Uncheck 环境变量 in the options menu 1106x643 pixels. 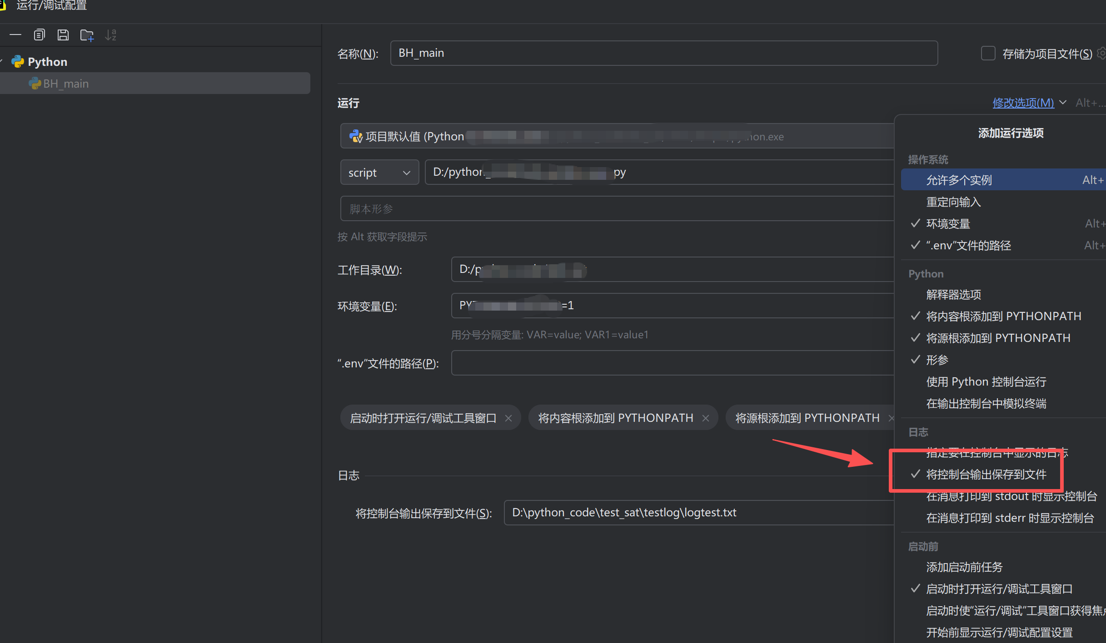click(x=948, y=224)
